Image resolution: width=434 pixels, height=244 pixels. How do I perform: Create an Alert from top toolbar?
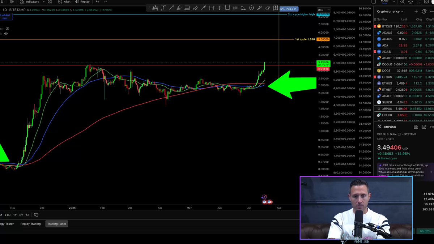[x=64, y=2]
